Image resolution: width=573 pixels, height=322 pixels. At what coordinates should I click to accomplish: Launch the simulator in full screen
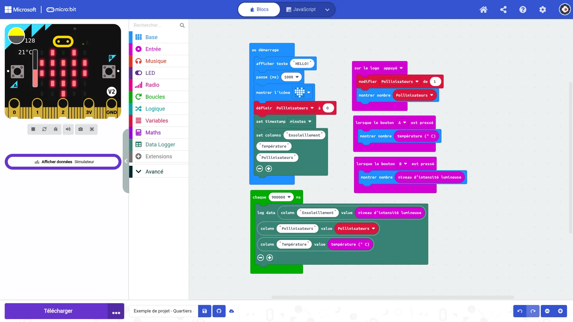[92, 129]
